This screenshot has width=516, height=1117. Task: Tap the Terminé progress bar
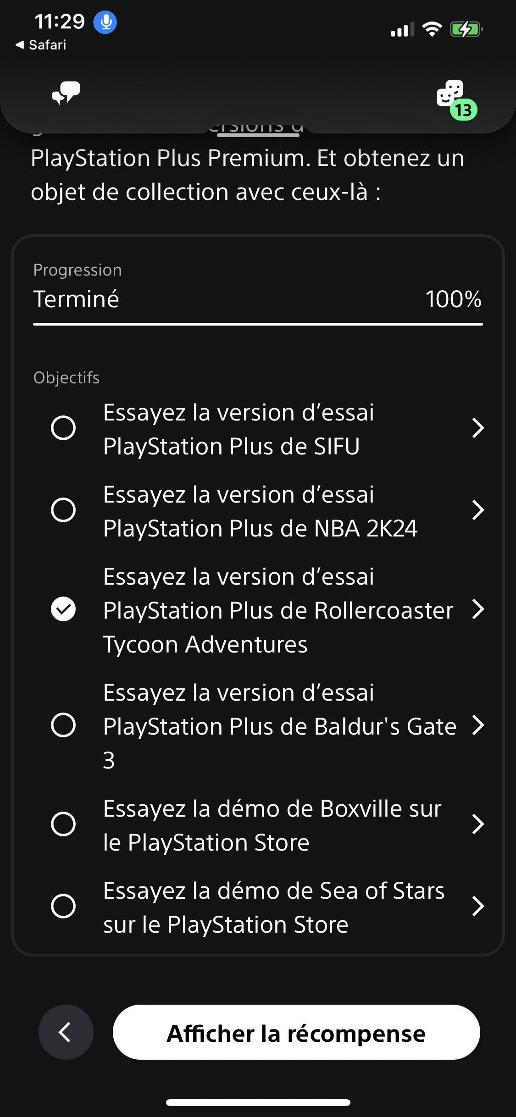pyautogui.click(x=258, y=324)
